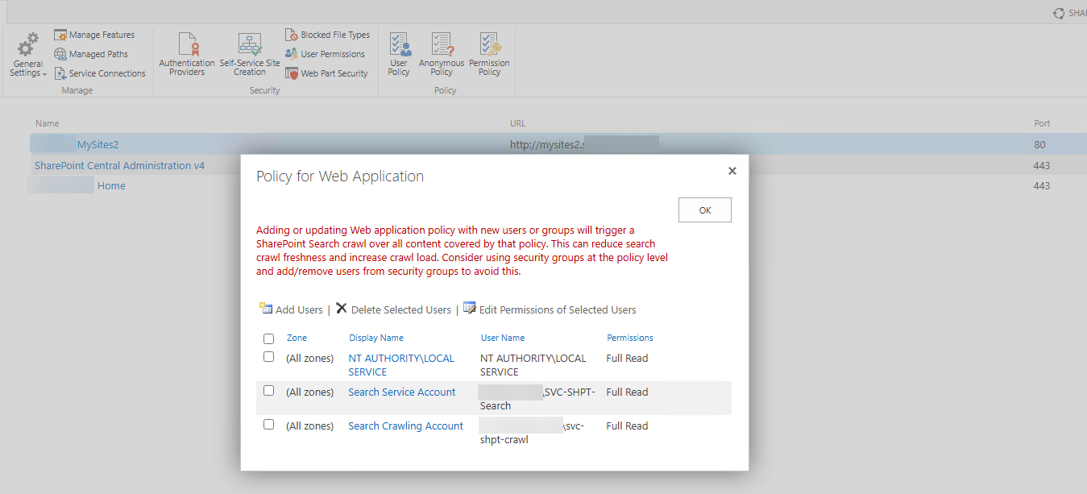Click the Managed Paths globe icon
1087x494 pixels.
tap(60, 54)
